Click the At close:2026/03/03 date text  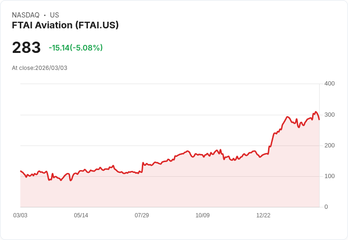[40, 68]
